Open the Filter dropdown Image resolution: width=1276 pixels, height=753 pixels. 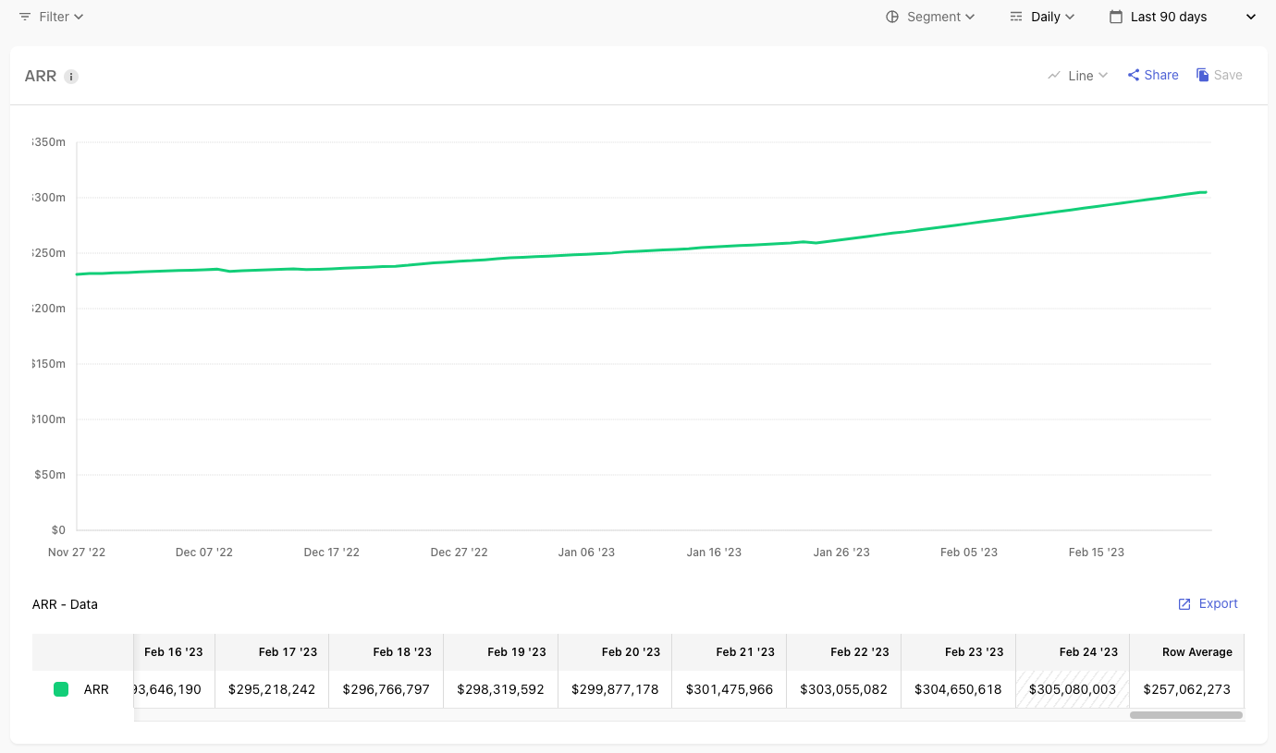[52, 17]
